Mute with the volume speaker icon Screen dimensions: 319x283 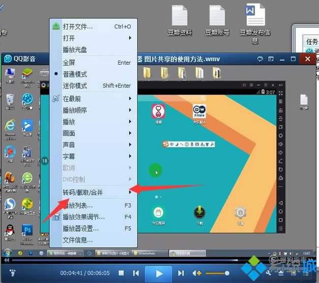coord(196,273)
